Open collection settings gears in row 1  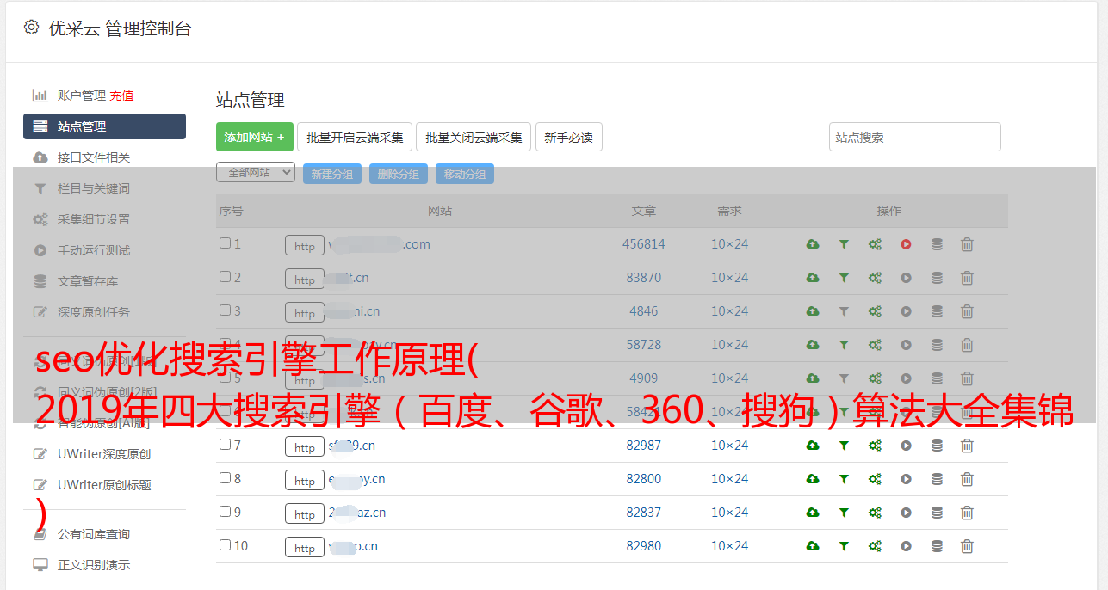click(875, 244)
